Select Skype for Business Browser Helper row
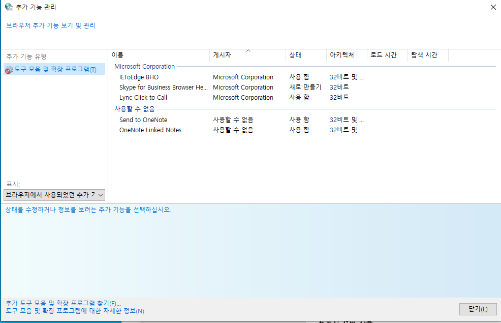The height and width of the screenshot is (323, 501). tap(163, 87)
